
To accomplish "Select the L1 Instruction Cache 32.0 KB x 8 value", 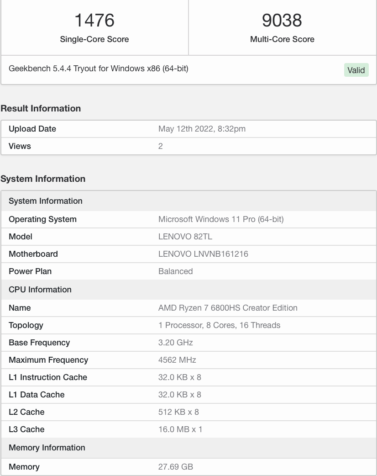I will (x=179, y=377).
